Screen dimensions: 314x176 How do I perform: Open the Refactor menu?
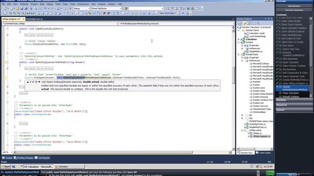click(24, 4)
